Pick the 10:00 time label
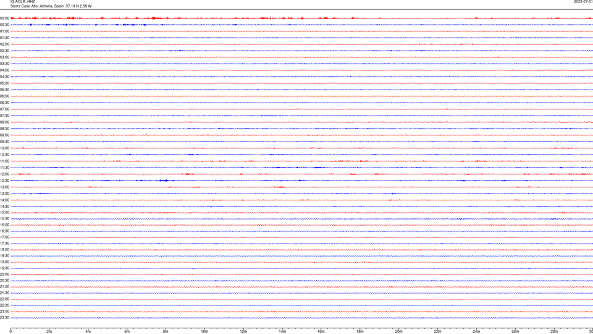 [x=4, y=148]
